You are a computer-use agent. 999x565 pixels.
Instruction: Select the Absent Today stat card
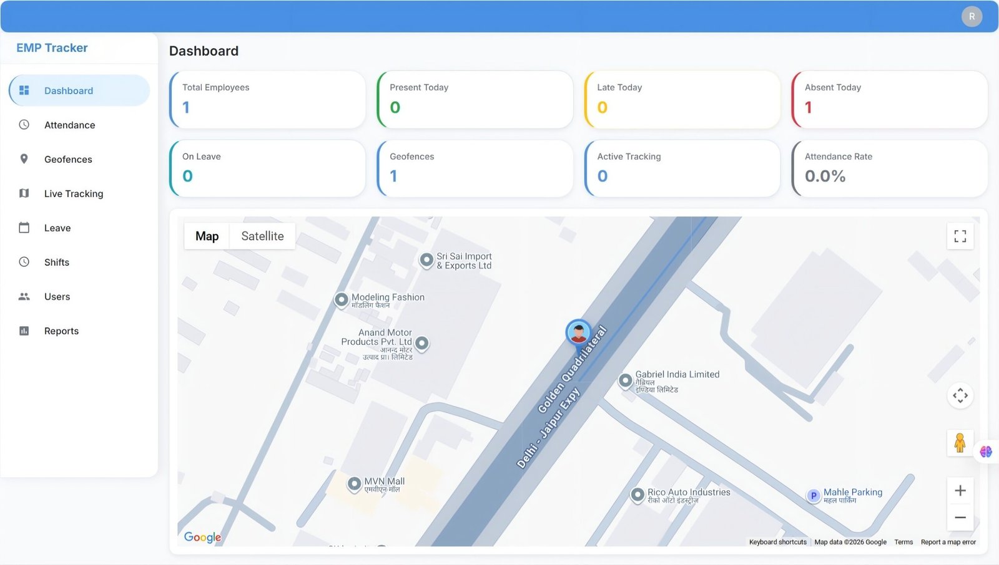[x=889, y=100]
